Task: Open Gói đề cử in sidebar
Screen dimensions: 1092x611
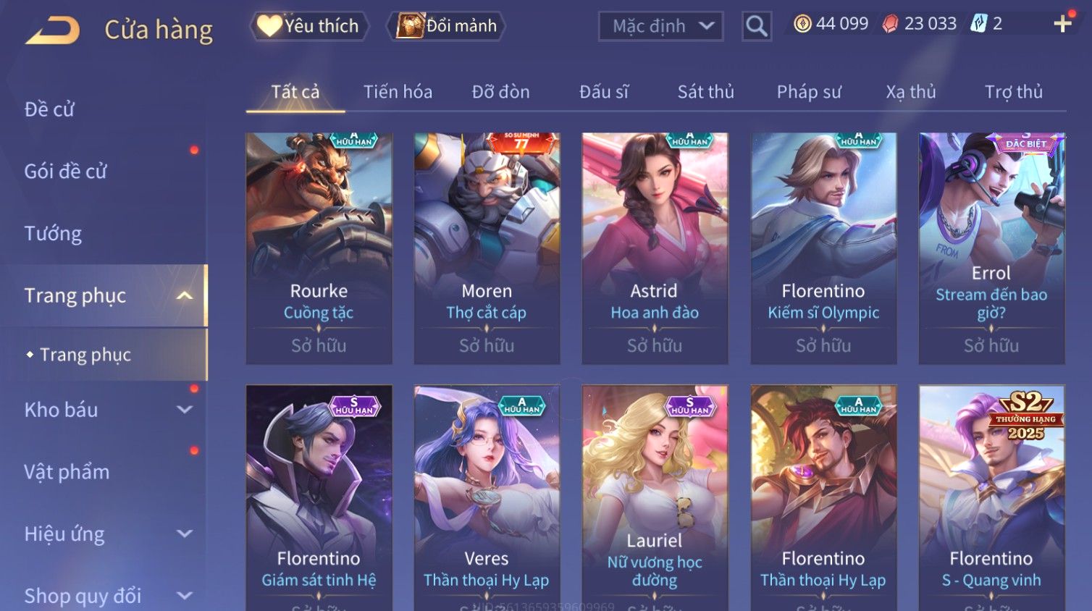Action: [65, 172]
